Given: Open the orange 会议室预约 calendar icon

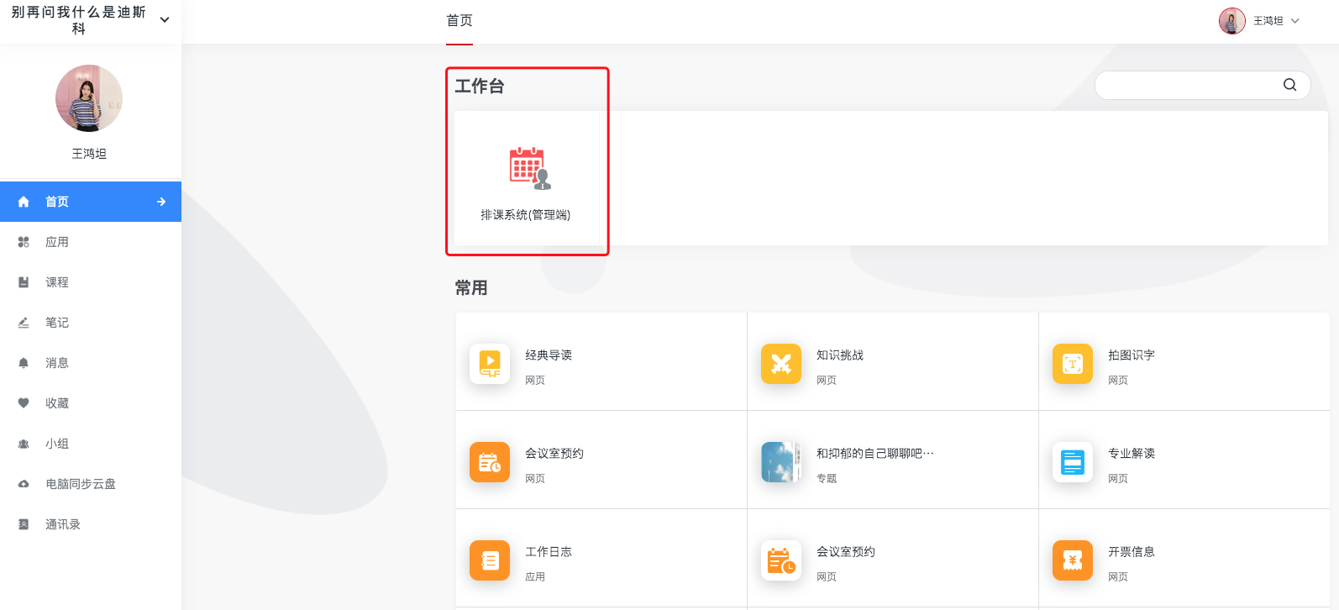Looking at the screenshot, I should point(490,462).
